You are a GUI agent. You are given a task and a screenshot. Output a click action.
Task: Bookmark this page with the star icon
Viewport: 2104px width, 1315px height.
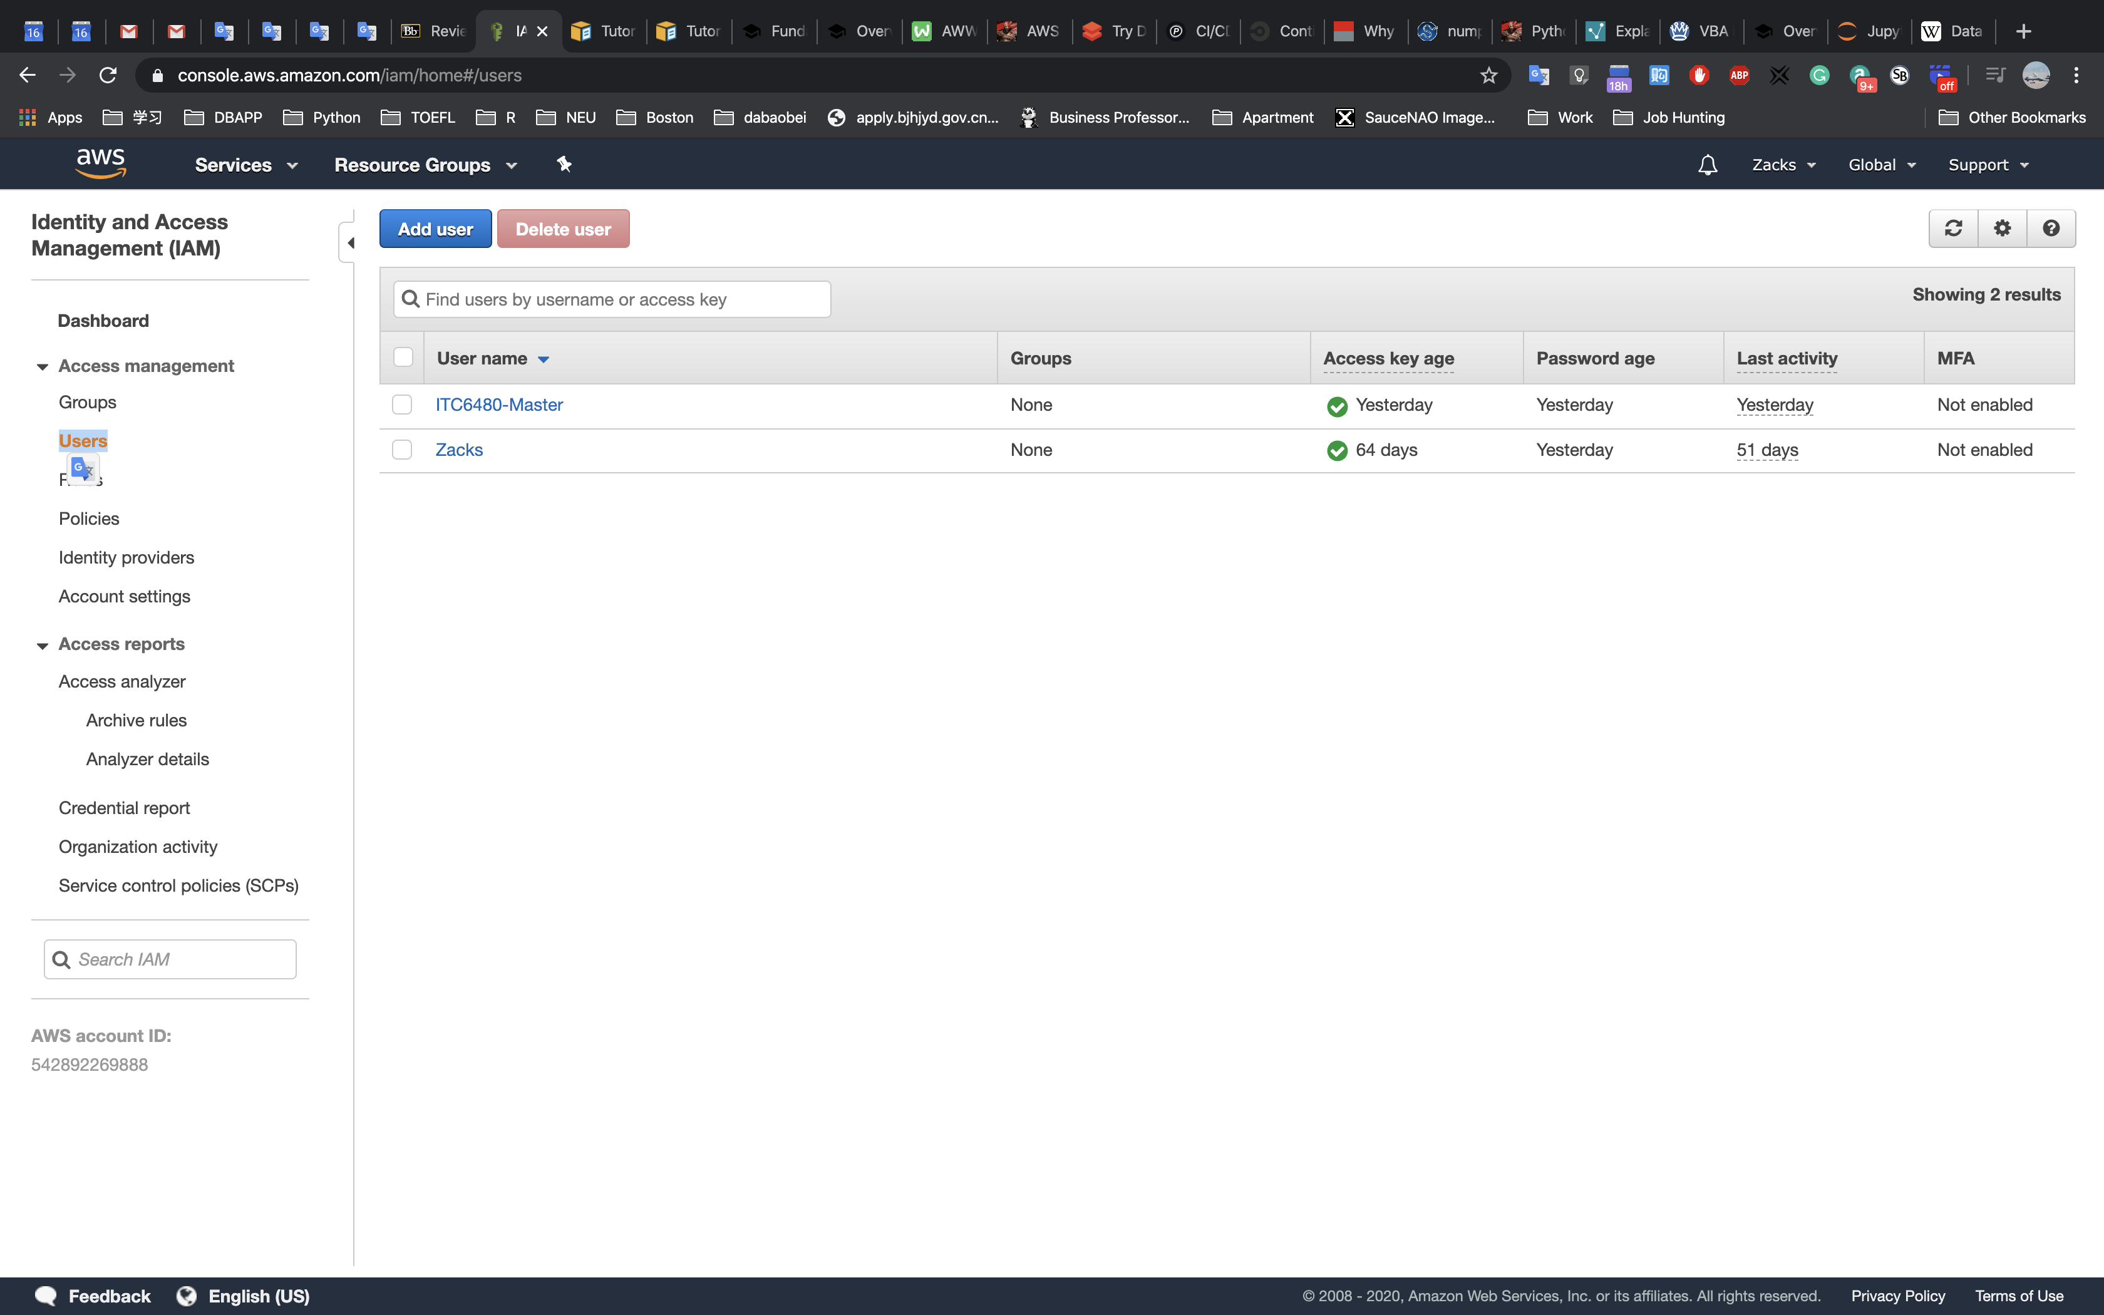pyautogui.click(x=1488, y=76)
